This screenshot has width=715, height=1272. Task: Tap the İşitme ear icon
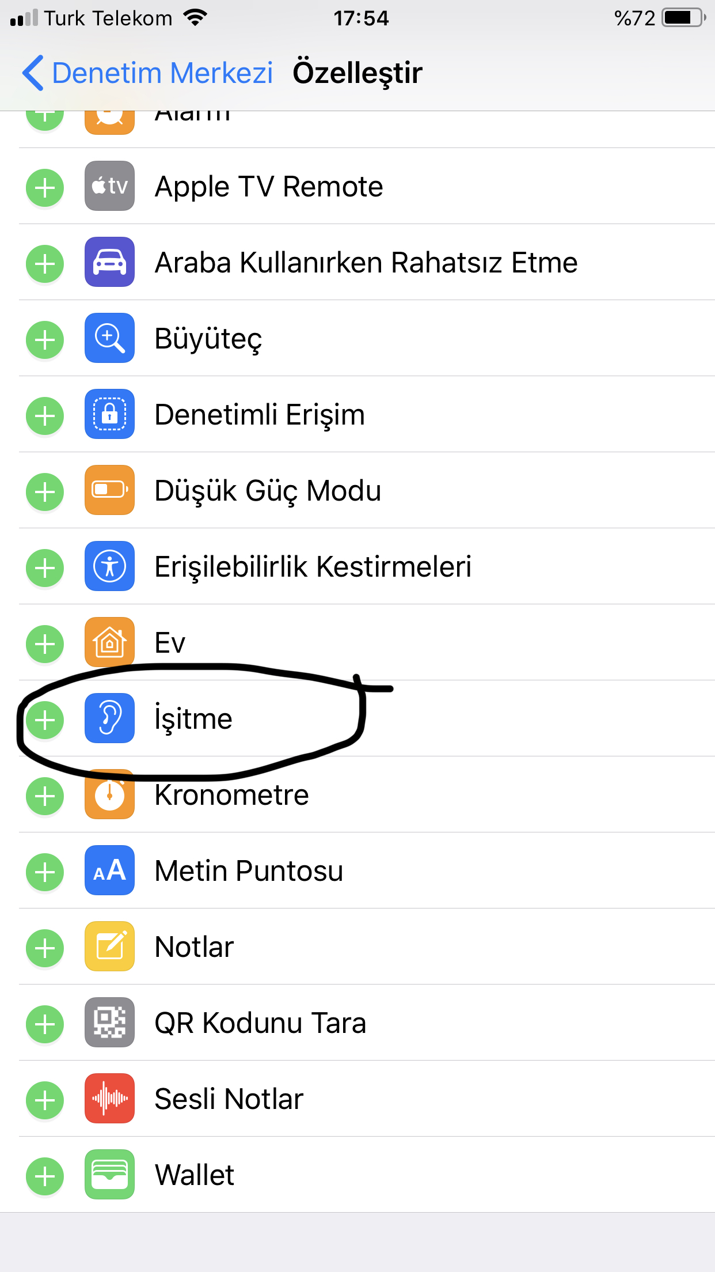click(x=109, y=718)
